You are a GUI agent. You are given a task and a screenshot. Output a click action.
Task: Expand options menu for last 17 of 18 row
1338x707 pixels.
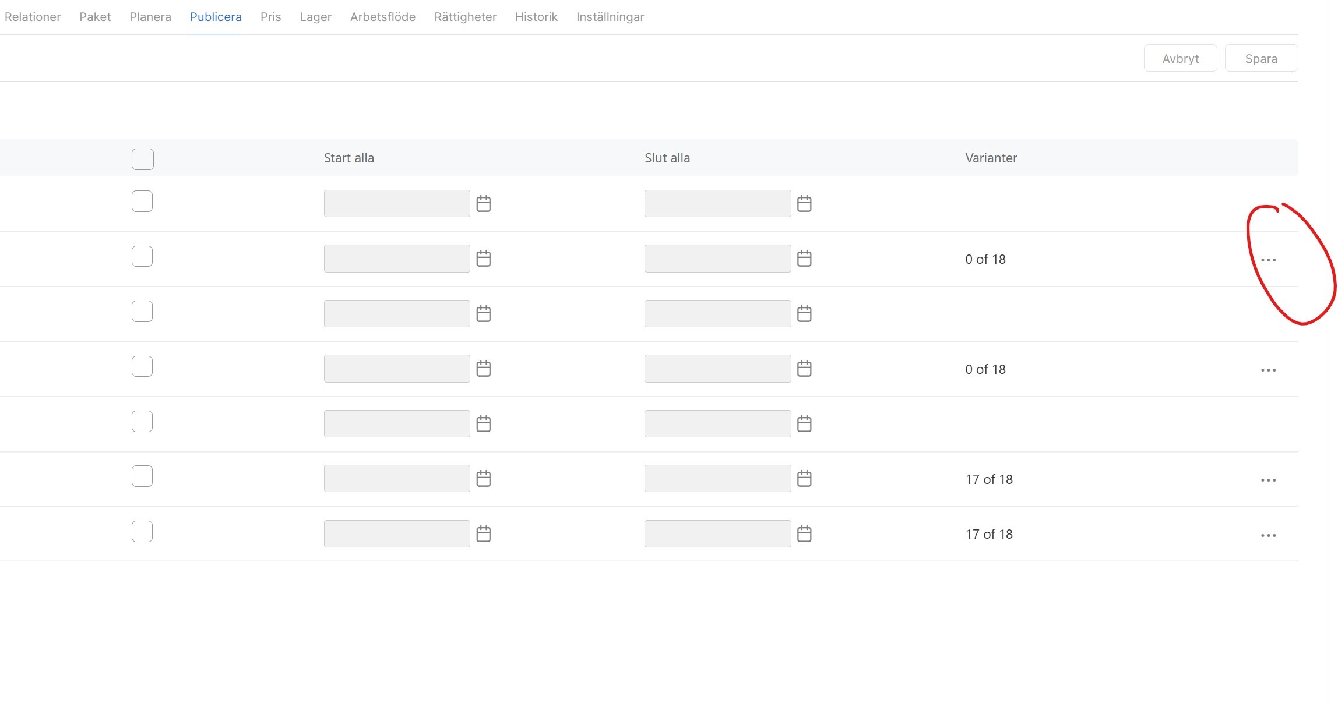pos(1268,535)
